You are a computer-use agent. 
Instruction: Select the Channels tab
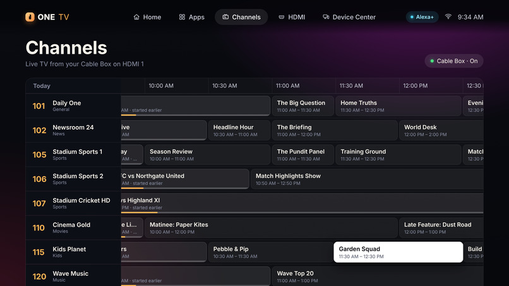click(x=241, y=17)
